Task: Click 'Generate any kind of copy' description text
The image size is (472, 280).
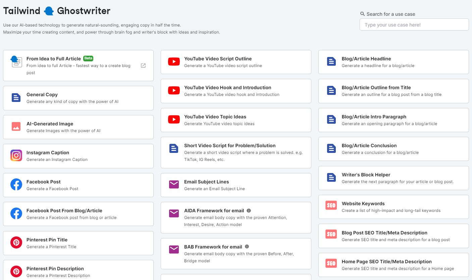Action: (72, 102)
